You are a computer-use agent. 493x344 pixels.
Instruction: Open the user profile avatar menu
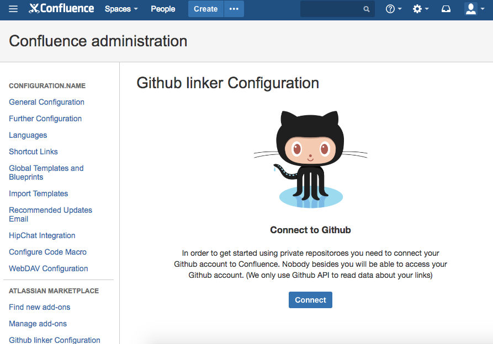tap(474, 9)
